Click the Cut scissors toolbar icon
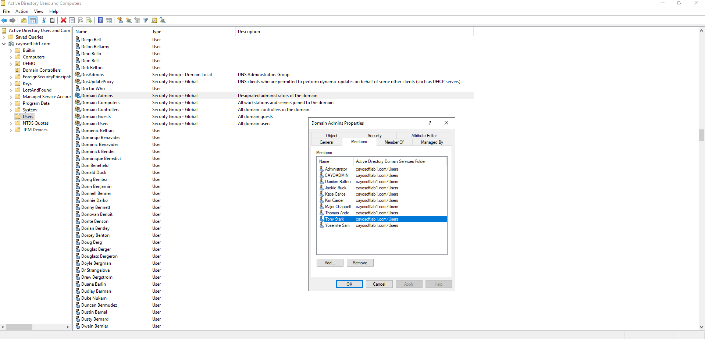The image size is (705, 339). (x=44, y=21)
